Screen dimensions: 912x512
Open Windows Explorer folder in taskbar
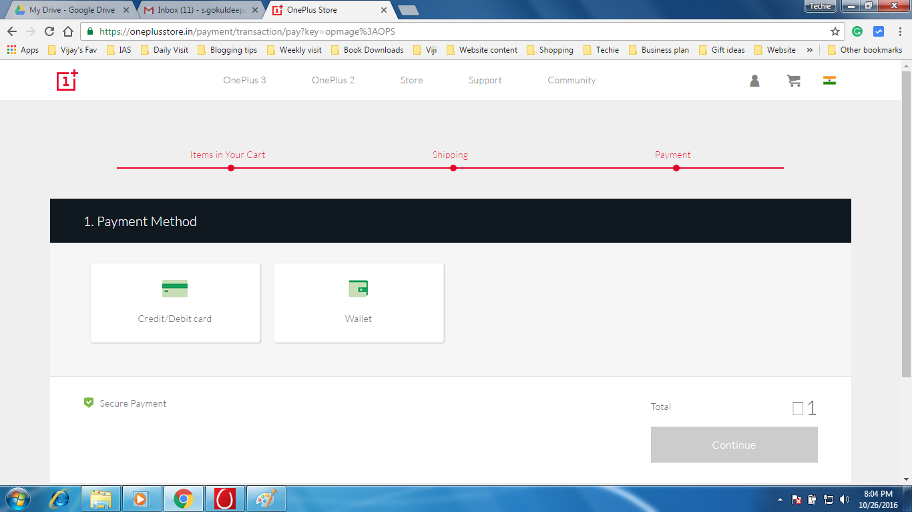click(101, 499)
